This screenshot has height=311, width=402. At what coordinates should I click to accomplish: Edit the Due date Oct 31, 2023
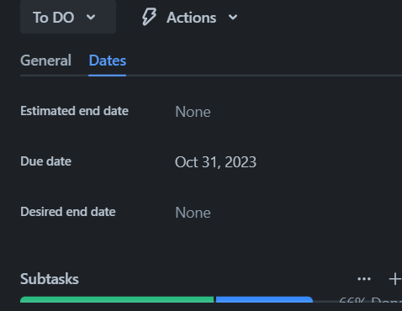coord(215,162)
